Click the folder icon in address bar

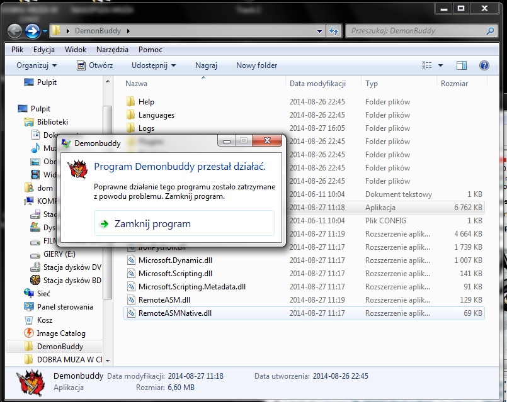[56, 31]
